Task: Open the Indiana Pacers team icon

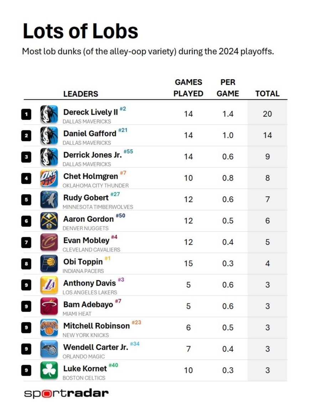Action: pyautogui.click(x=49, y=264)
